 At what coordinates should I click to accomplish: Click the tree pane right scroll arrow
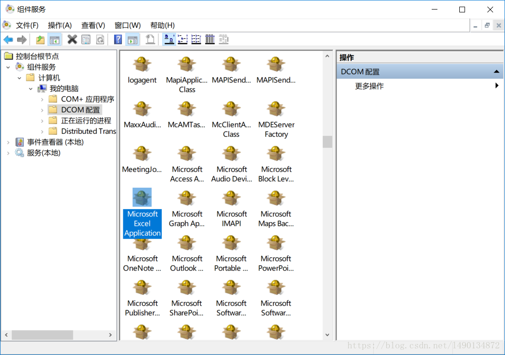(110, 335)
